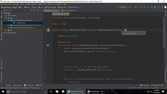The width and height of the screenshot is (167, 94).
Task: Toggle the Favorites tool window tab
Action: pos(1,64)
